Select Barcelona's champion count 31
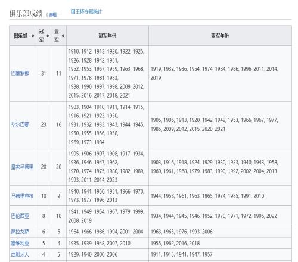 pos(44,73)
